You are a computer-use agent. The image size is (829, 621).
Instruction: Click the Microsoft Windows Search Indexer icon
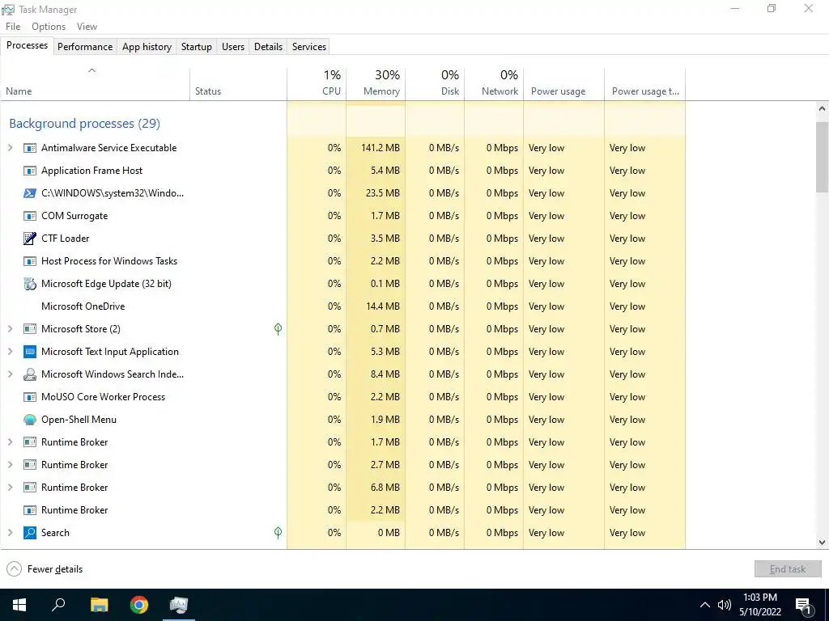30,374
